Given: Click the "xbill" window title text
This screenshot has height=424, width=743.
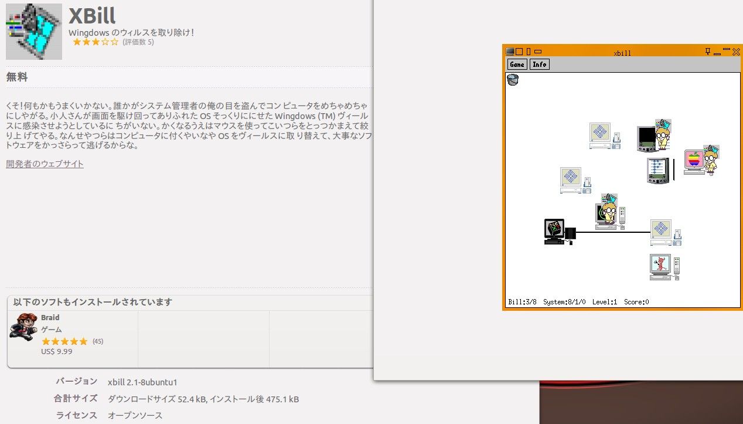Looking at the screenshot, I should [x=622, y=53].
